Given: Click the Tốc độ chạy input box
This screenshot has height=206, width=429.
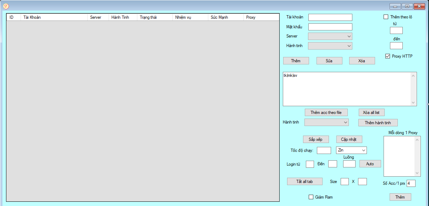Looking at the screenshot, I should click(x=324, y=150).
